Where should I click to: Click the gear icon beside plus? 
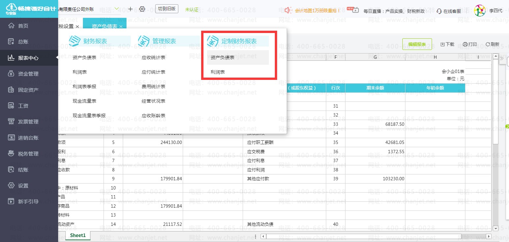[x=142, y=9]
